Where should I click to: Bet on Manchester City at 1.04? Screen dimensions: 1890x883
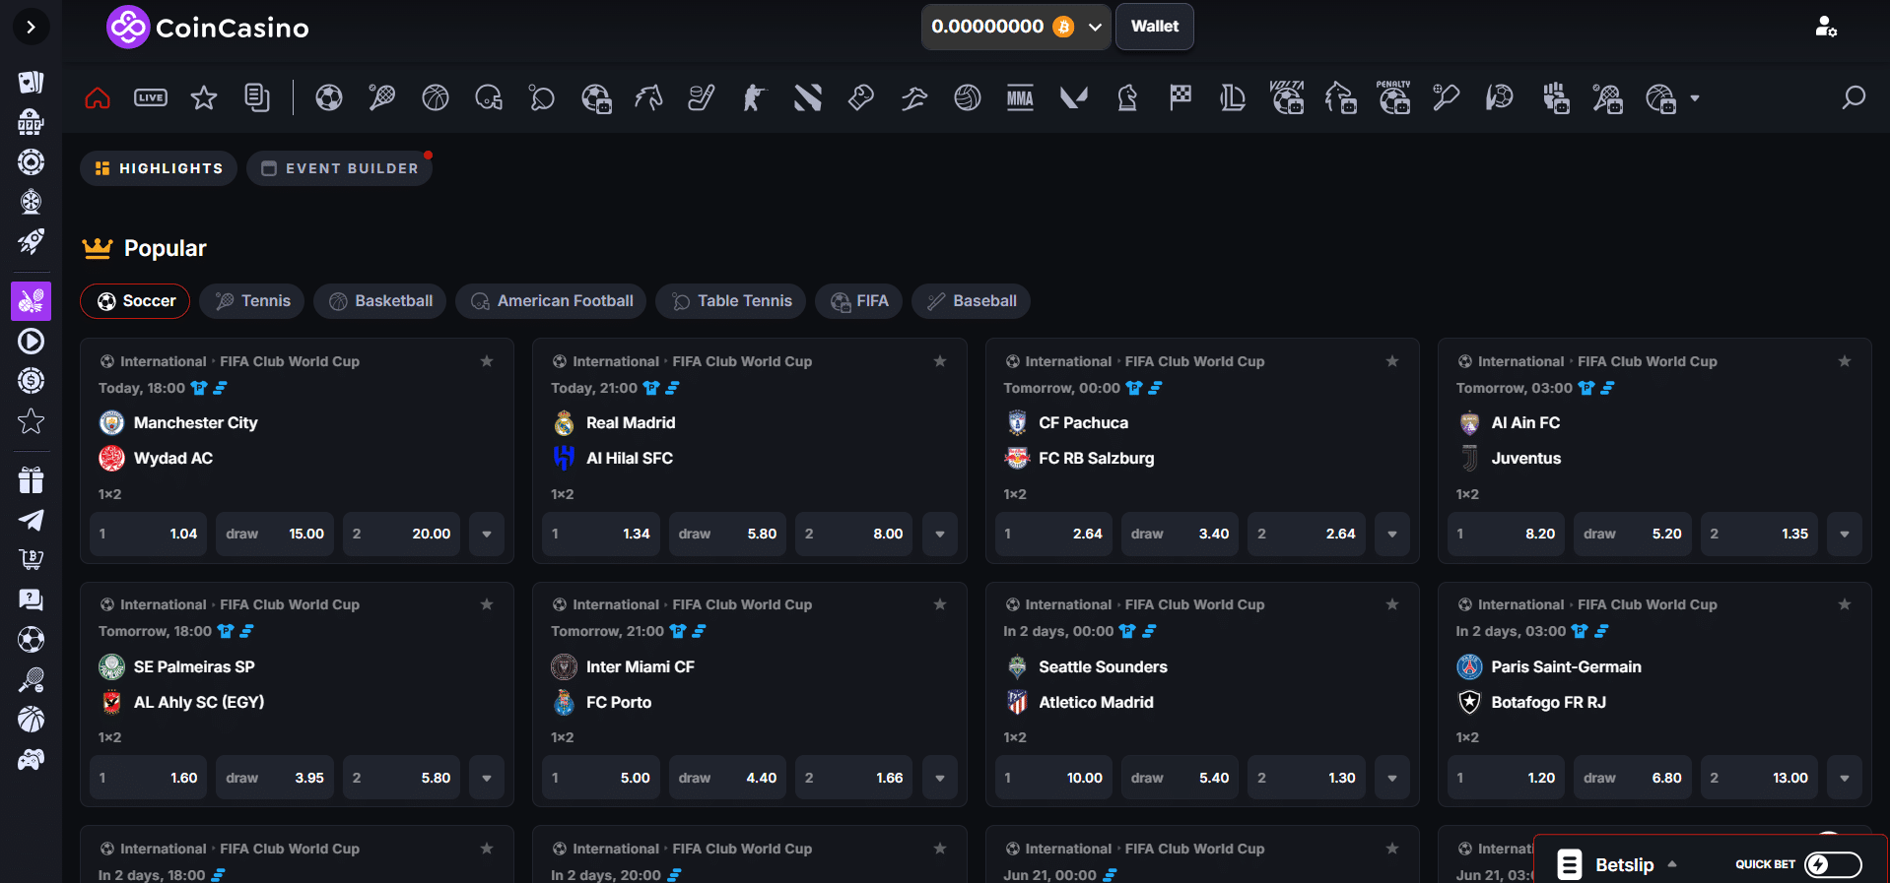pos(148,535)
